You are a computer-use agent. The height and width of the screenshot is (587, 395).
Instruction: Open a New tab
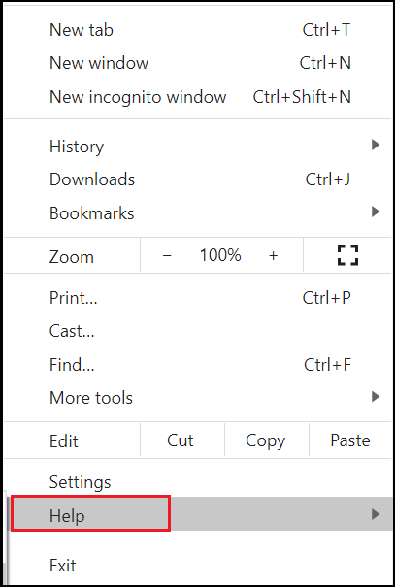pos(198,30)
